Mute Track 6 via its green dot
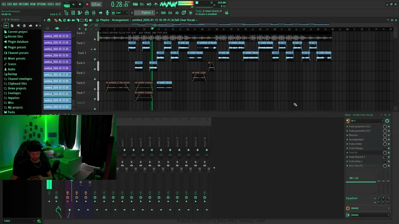Image resolution: width=399 pixels, height=224 pixels. (x=95, y=89)
